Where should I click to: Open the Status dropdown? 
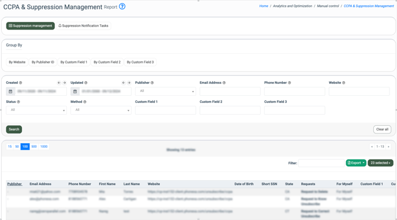[x=36, y=110]
